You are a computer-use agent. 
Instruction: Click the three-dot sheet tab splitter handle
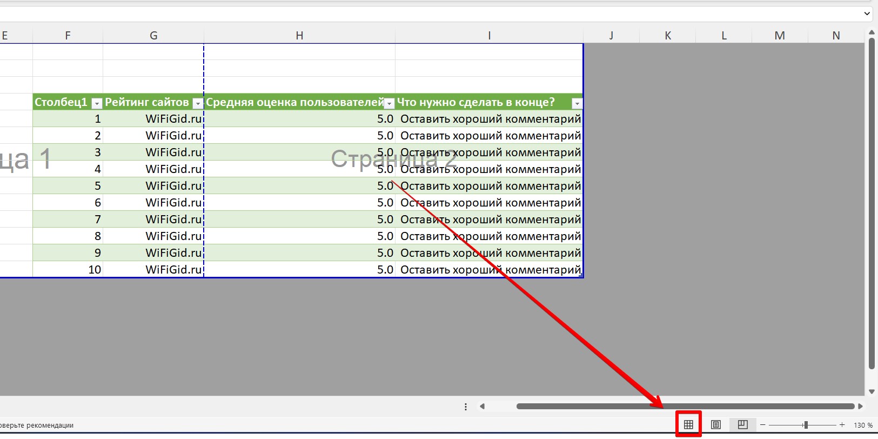466,407
